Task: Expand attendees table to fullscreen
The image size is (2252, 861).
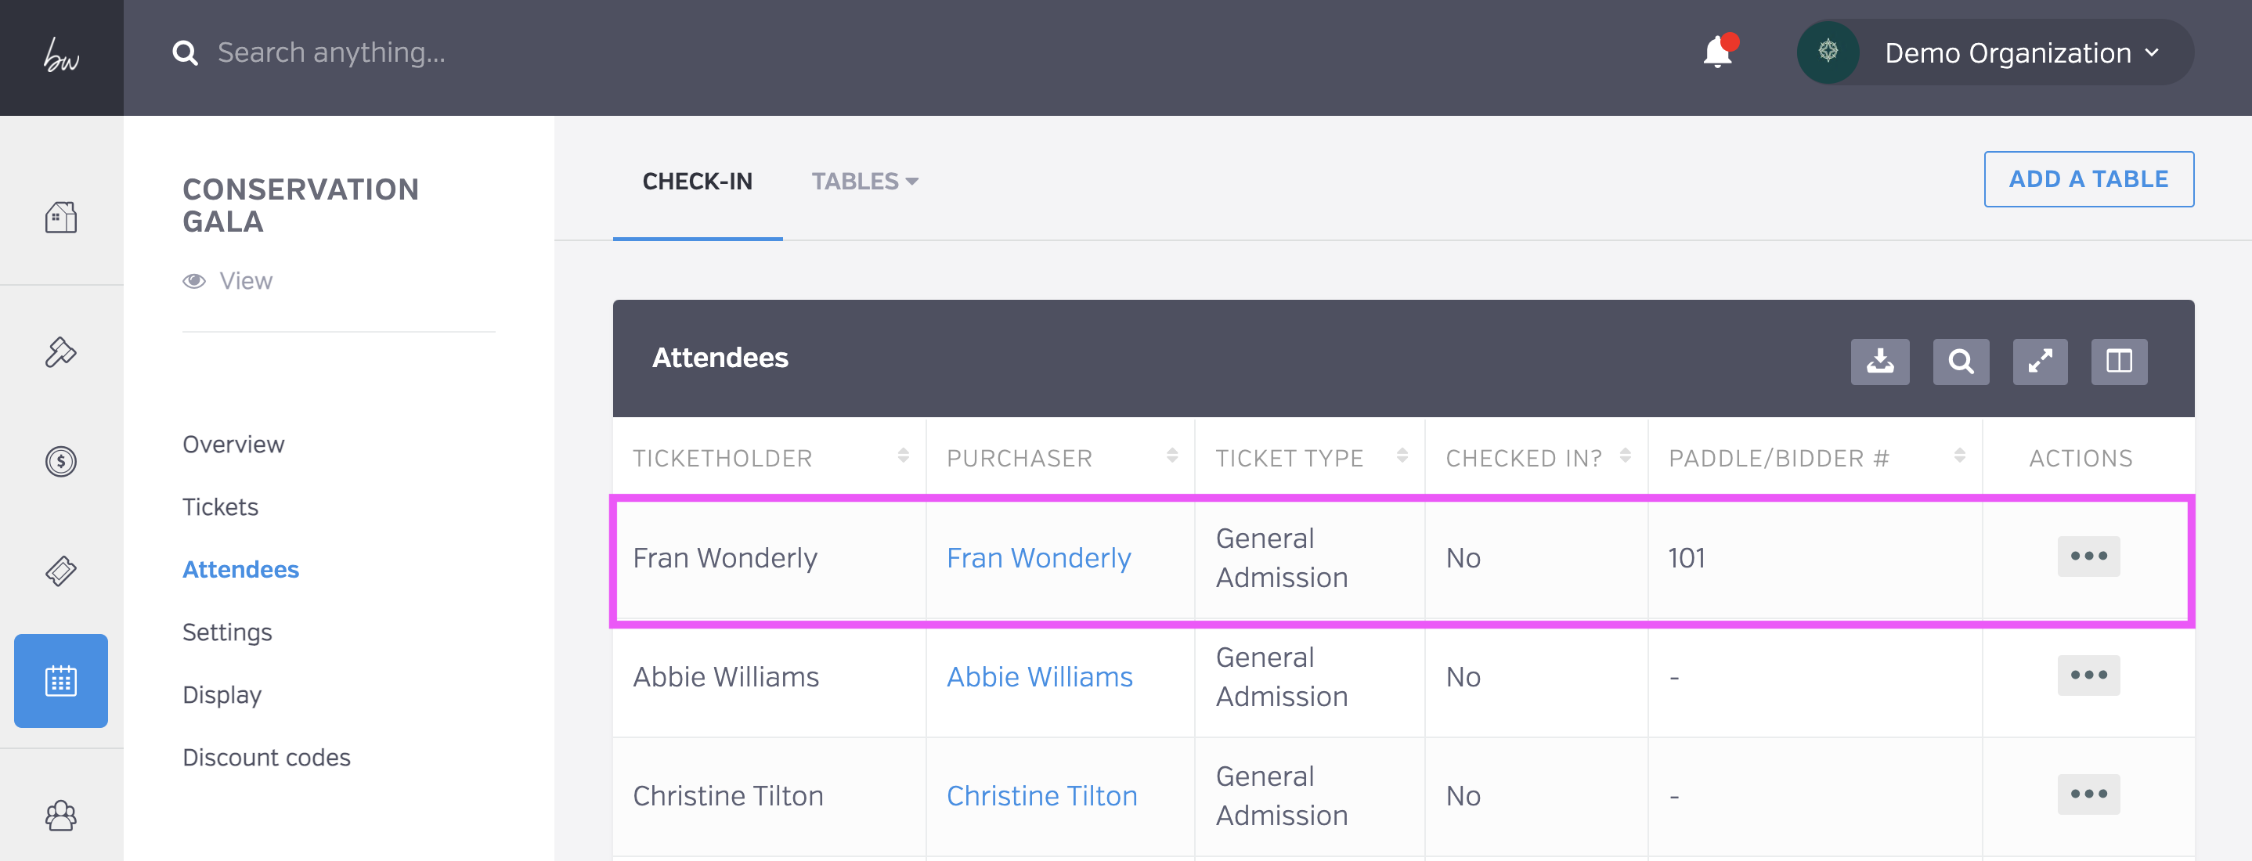Action: point(2040,361)
